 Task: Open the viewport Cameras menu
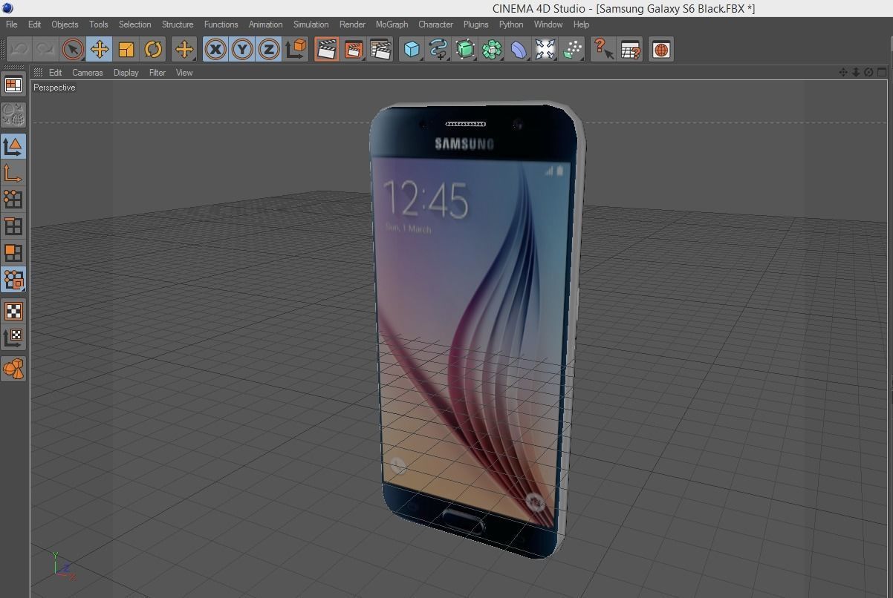click(x=88, y=73)
